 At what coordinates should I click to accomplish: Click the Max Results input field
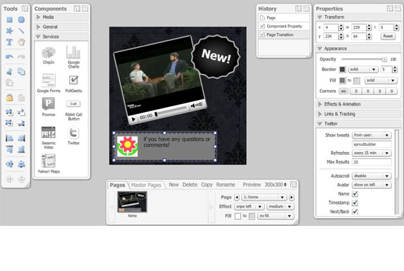tap(372, 162)
